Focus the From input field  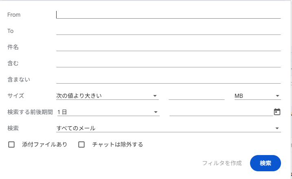click(168, 15)
